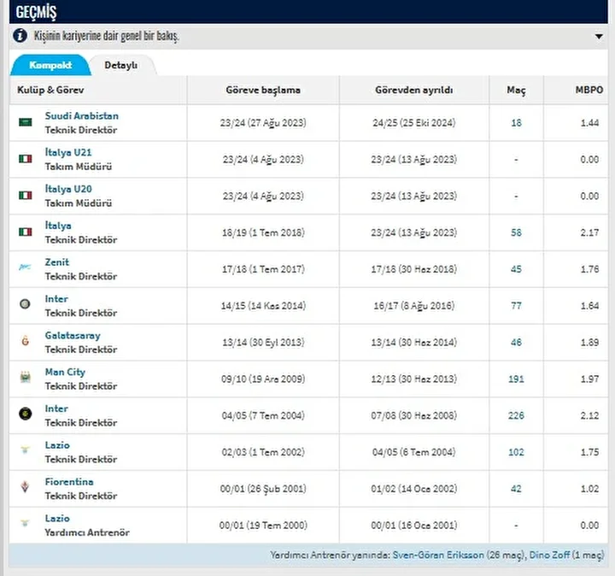Open the Suudi Arabistan team link
Viewport: 615px width, 576px height.
[82, 115]
